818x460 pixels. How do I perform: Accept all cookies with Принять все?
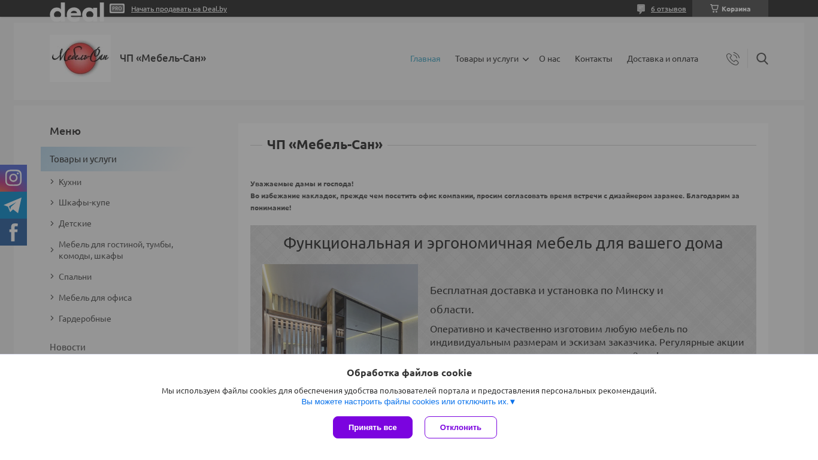click(372, 427)
